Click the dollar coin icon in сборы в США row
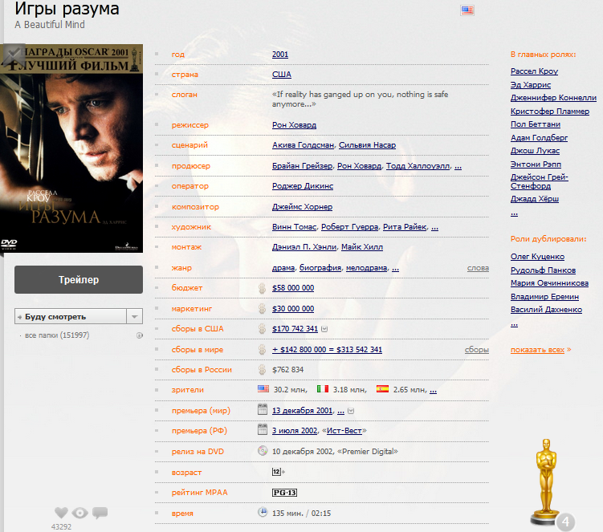This screenshot has height=532, width=603. (x=263, y=329)
